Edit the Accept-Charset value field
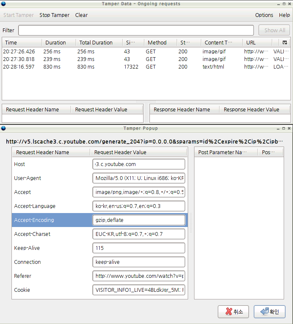The width and height of the screenshot is (293, 324). (139, 234)
